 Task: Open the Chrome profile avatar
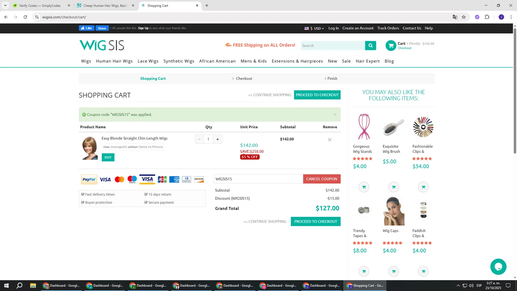[x=501, y=17]
